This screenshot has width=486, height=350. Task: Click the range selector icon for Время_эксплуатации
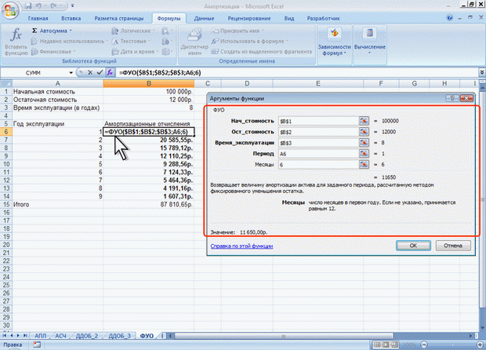(364, 143)
